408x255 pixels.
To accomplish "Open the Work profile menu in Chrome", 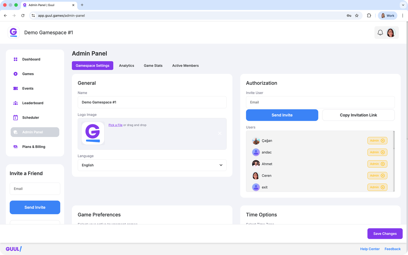I will [x=387, y=16].
